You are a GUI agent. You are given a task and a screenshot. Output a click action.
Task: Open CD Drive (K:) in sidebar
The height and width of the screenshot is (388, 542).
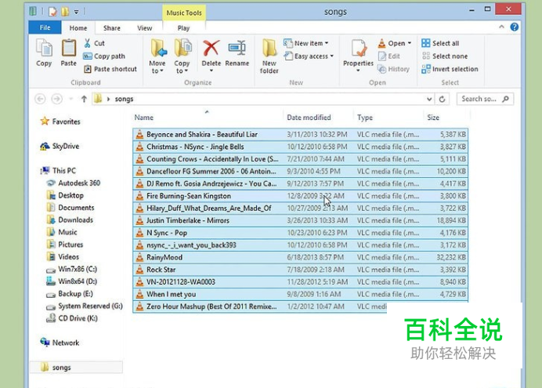click(72, 318)
